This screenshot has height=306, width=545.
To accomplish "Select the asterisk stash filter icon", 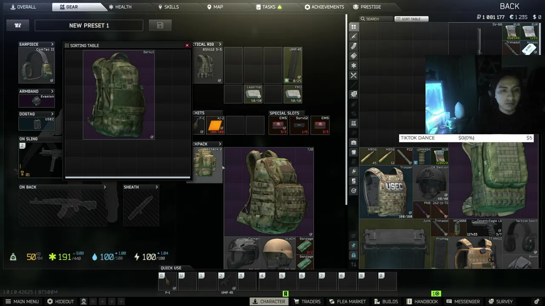I will tap(353, 66).
